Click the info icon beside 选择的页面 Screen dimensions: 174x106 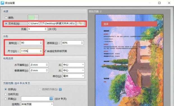pyautogui.click(x=60, y=89)
